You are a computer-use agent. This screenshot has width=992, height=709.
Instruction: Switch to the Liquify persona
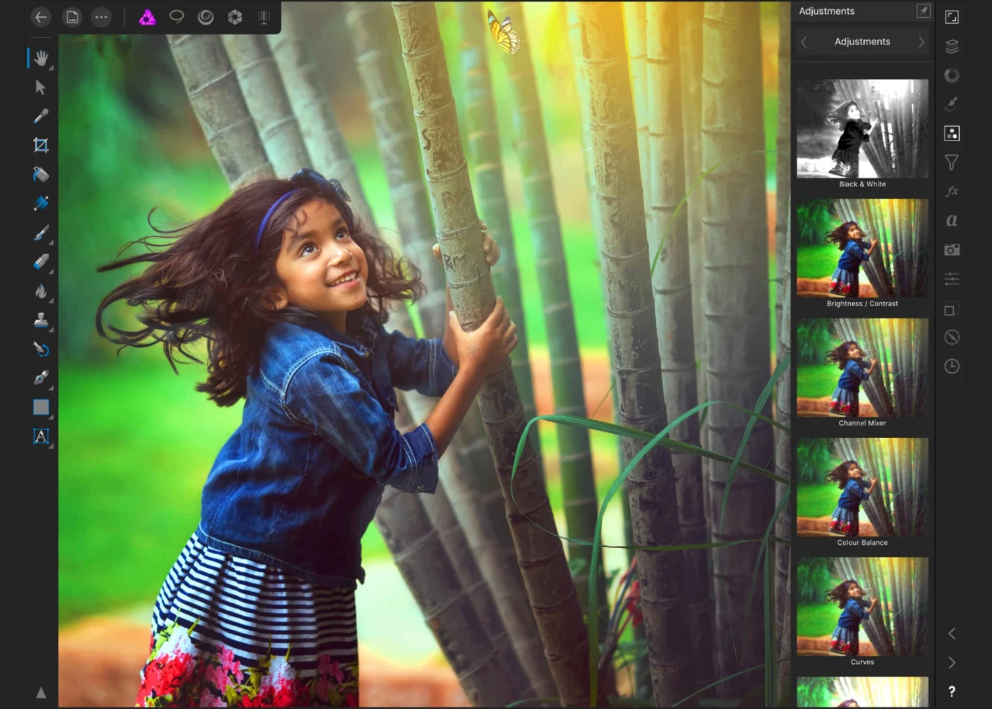click(x=205, y=17)
